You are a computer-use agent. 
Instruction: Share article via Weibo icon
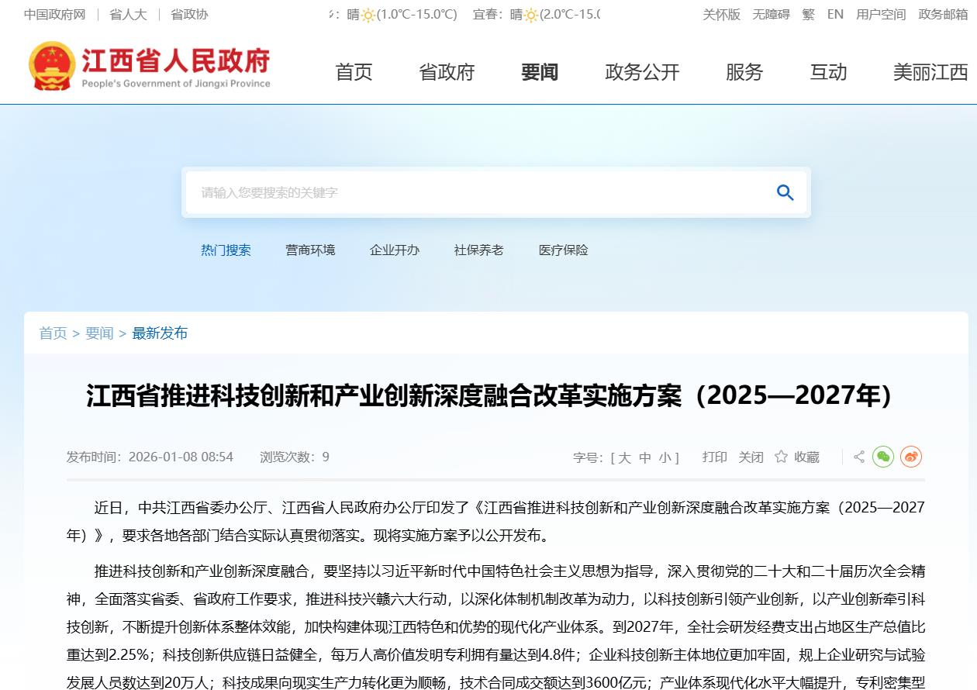pyautogui.click(x=911, y=457)
